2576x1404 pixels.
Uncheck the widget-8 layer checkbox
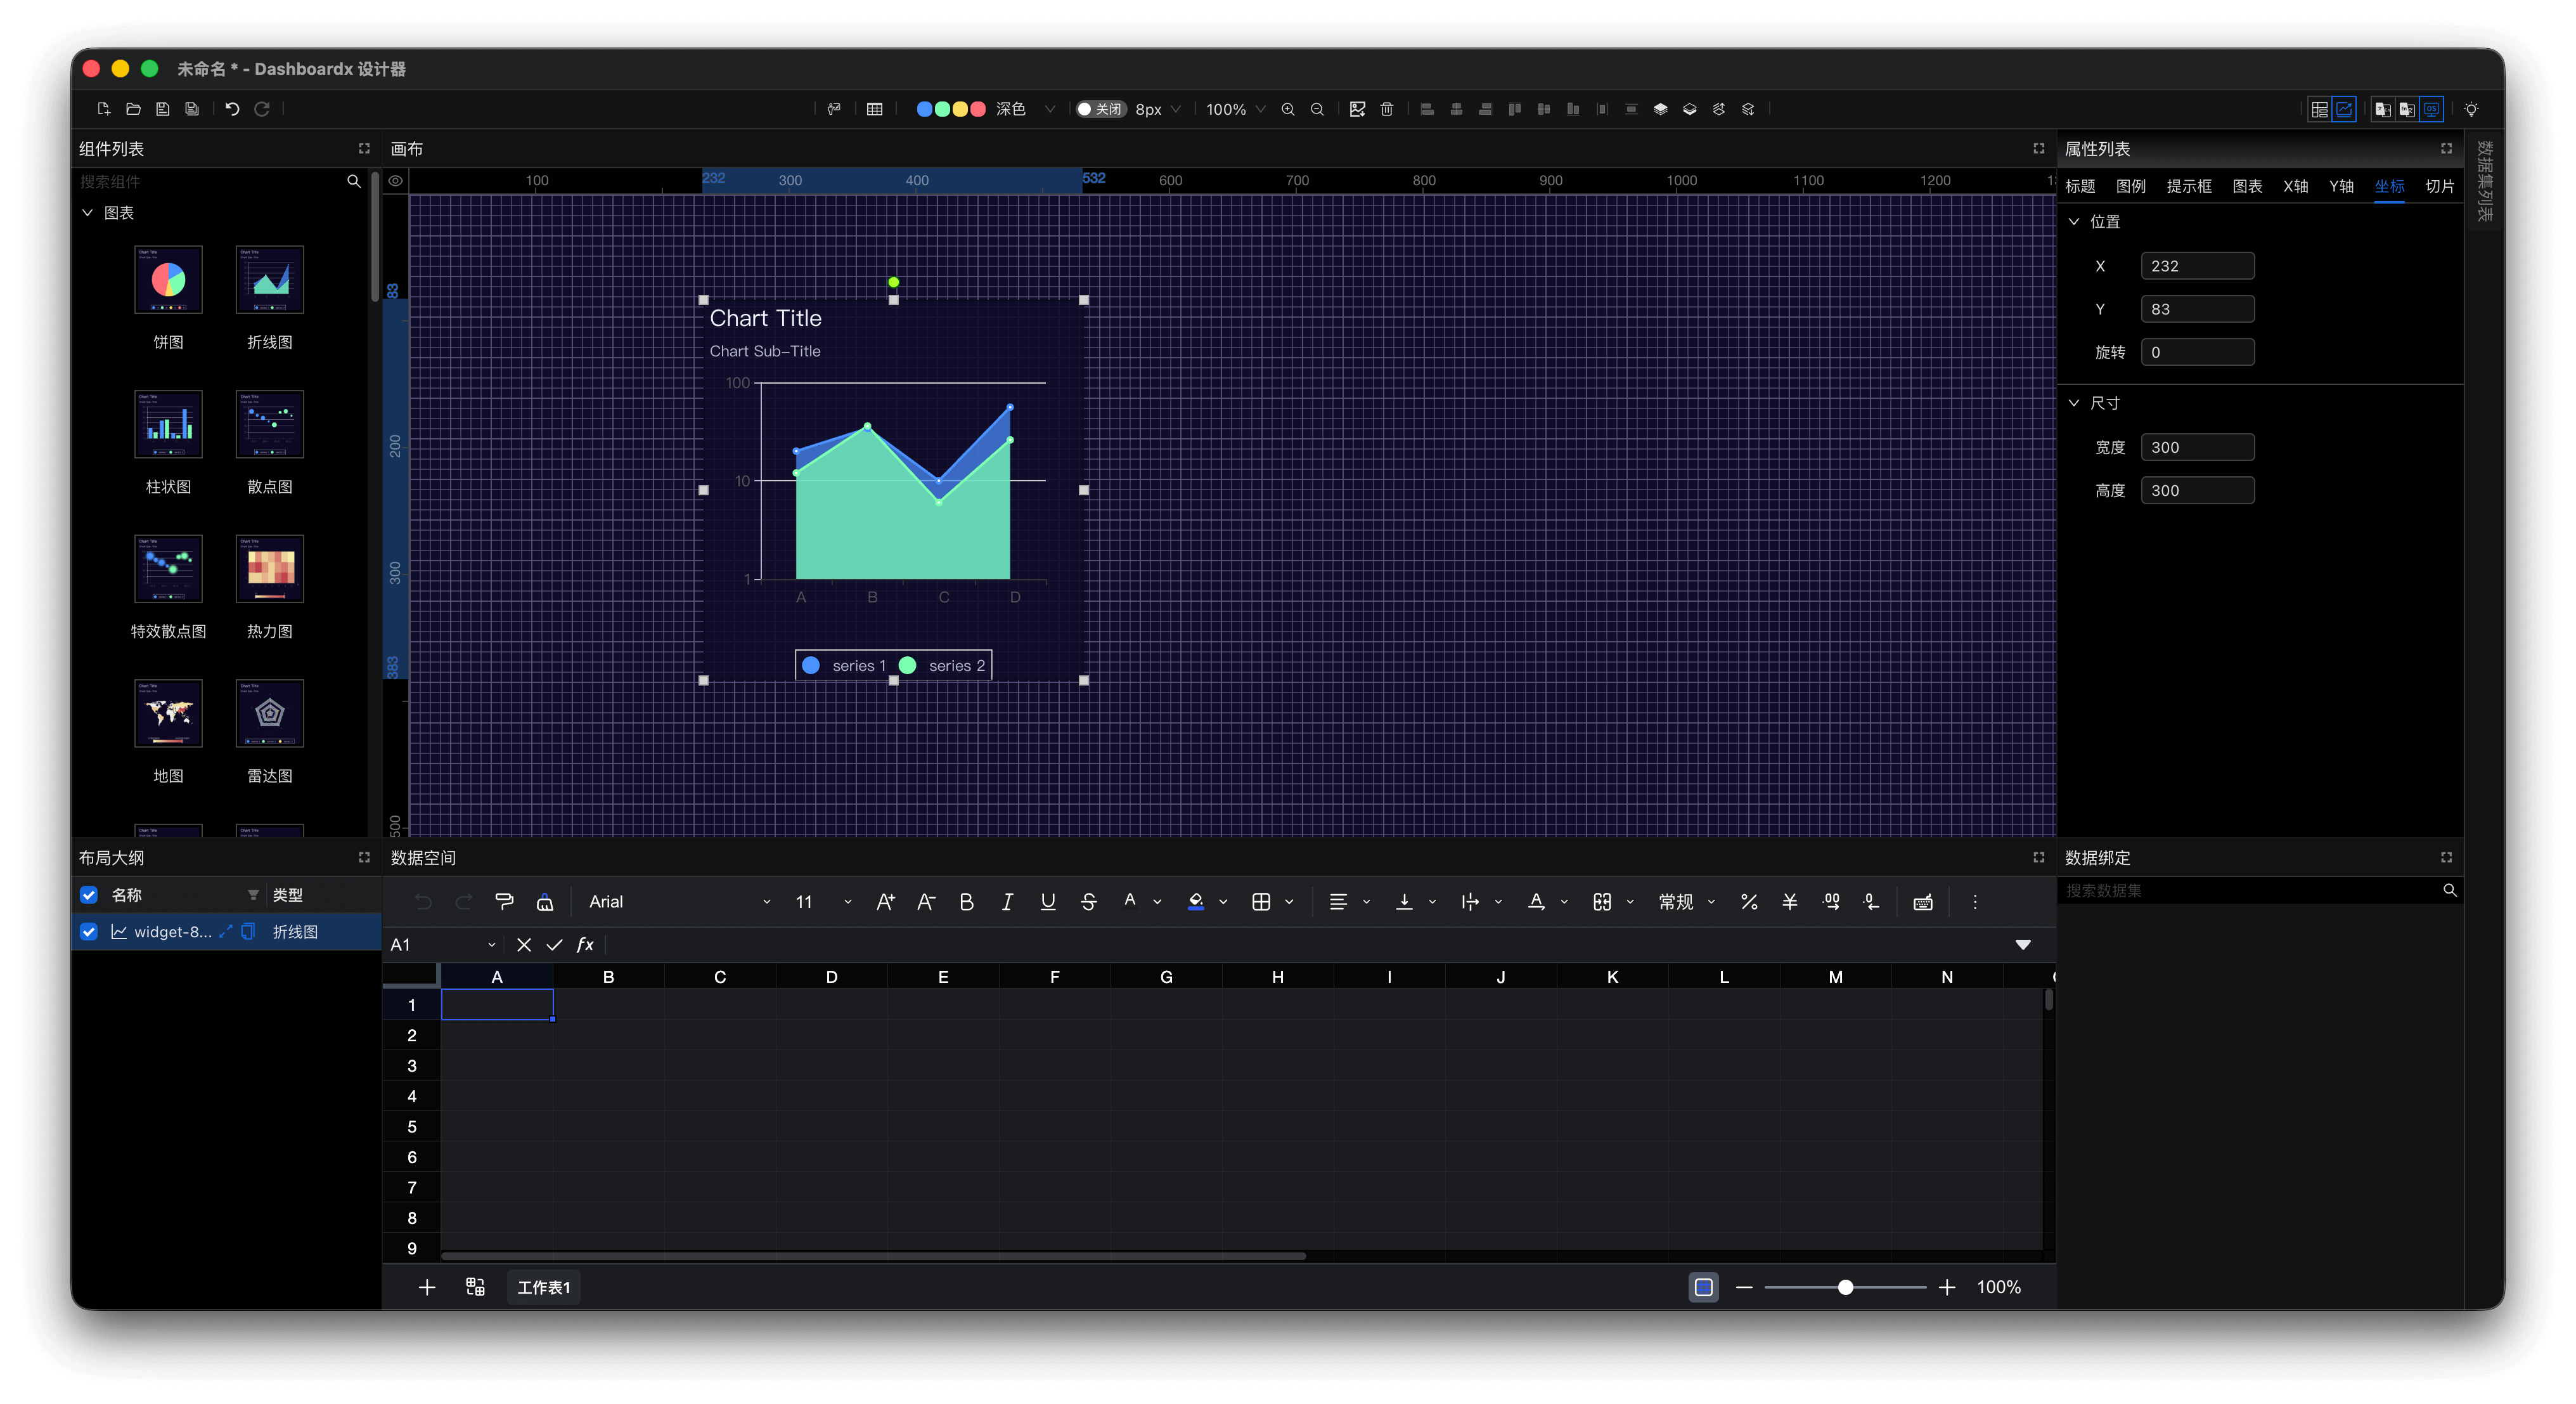[x=89, y=932]
